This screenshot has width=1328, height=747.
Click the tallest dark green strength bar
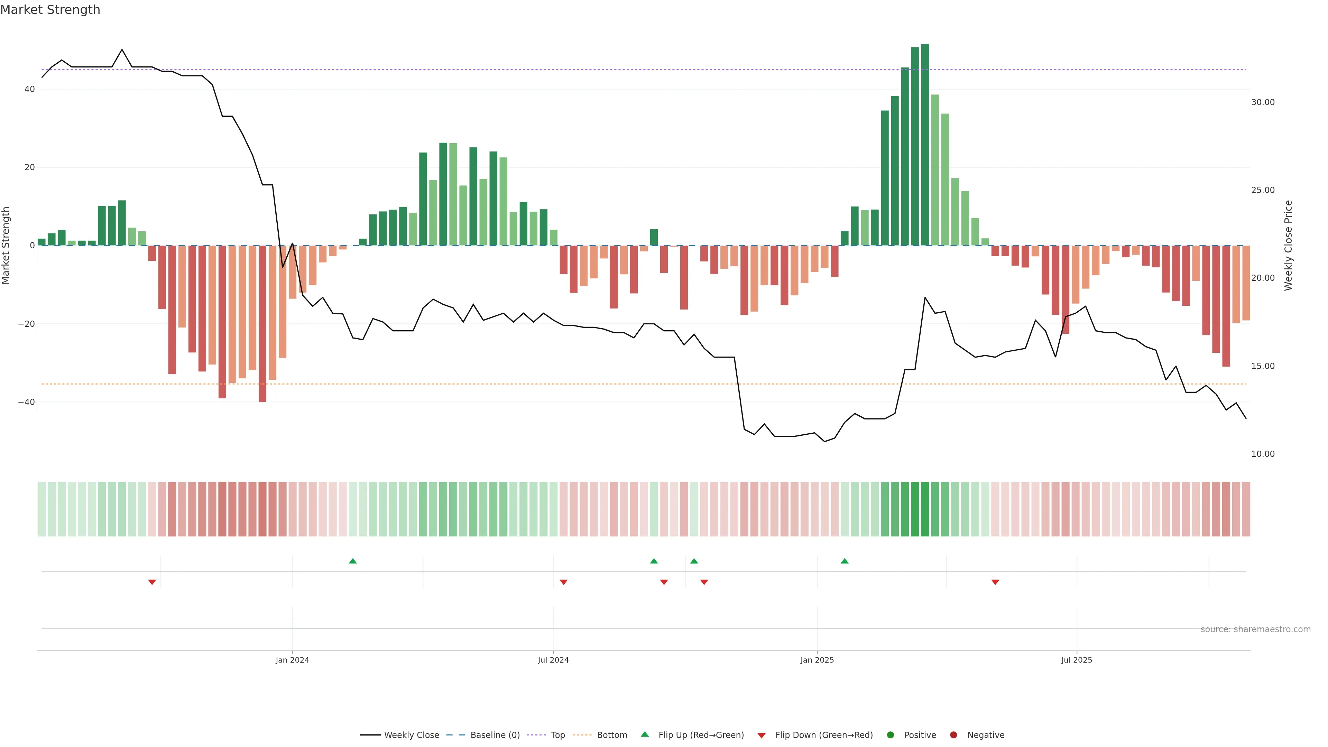point(925,144)
